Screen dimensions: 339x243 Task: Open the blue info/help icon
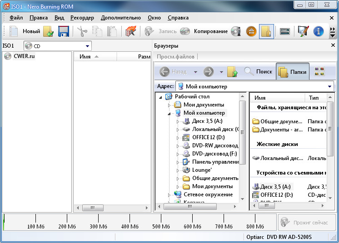(x=319, y=31)
